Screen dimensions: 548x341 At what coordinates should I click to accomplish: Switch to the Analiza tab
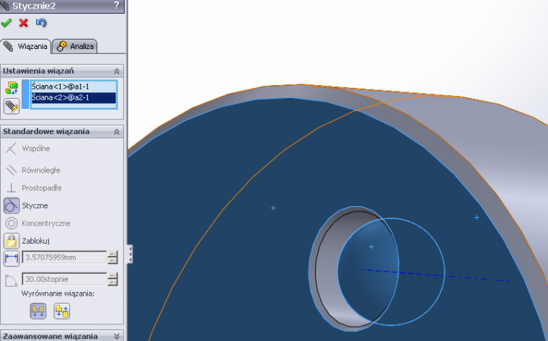pyautogui.click(x=75, y=46)
